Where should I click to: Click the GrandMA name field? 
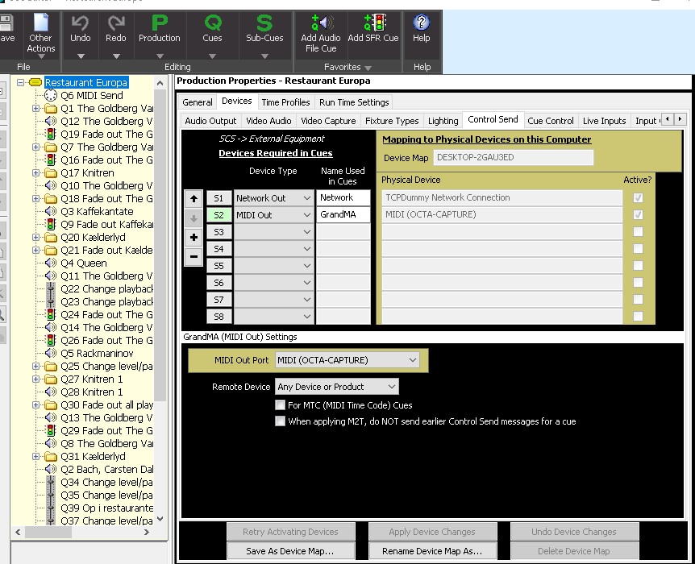click(x=343, y=215)
